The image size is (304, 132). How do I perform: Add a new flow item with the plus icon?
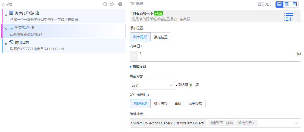point(120,4)
